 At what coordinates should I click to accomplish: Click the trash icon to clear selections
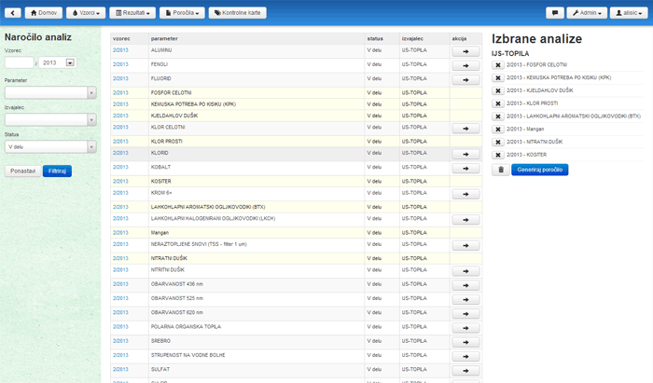(501, 170)
